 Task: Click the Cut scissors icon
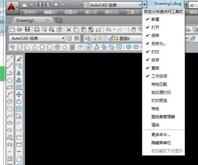[x=69, y=29]
